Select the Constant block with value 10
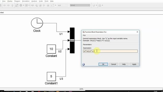 [51, 49]
